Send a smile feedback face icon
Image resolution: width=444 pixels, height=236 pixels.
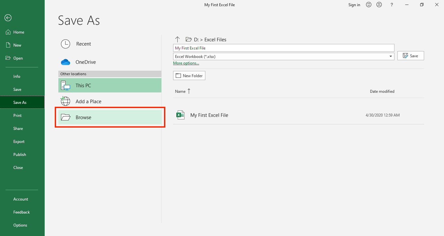click(x=369, y=5)
